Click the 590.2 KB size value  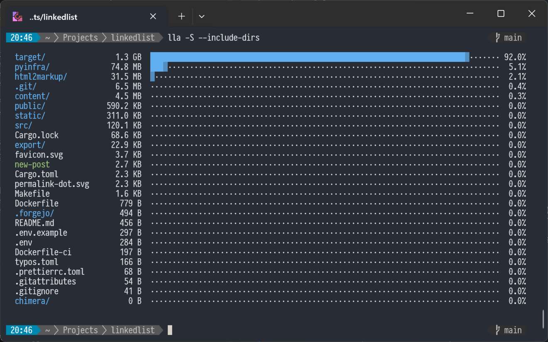pos(124,106)
